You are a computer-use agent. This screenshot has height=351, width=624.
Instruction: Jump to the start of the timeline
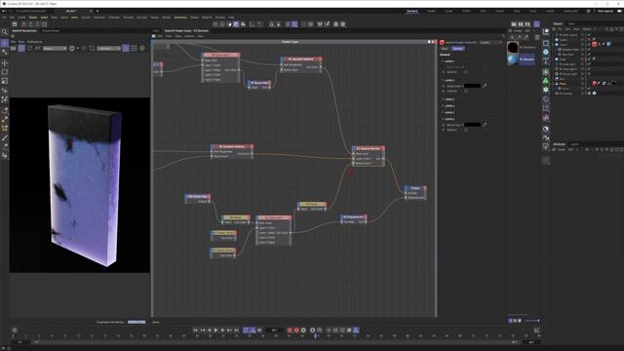(x=195, y=331)
